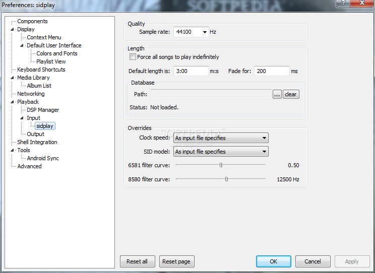This screenshot has height=273, width=375.
Task: Click the Status: Not loaded. text
Action: 154,107
